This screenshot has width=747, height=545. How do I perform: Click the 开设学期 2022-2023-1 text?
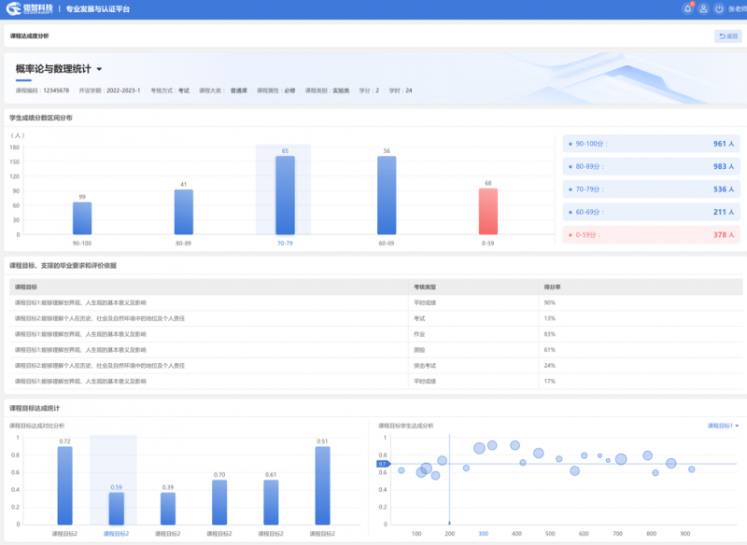[x=109, y=91]
